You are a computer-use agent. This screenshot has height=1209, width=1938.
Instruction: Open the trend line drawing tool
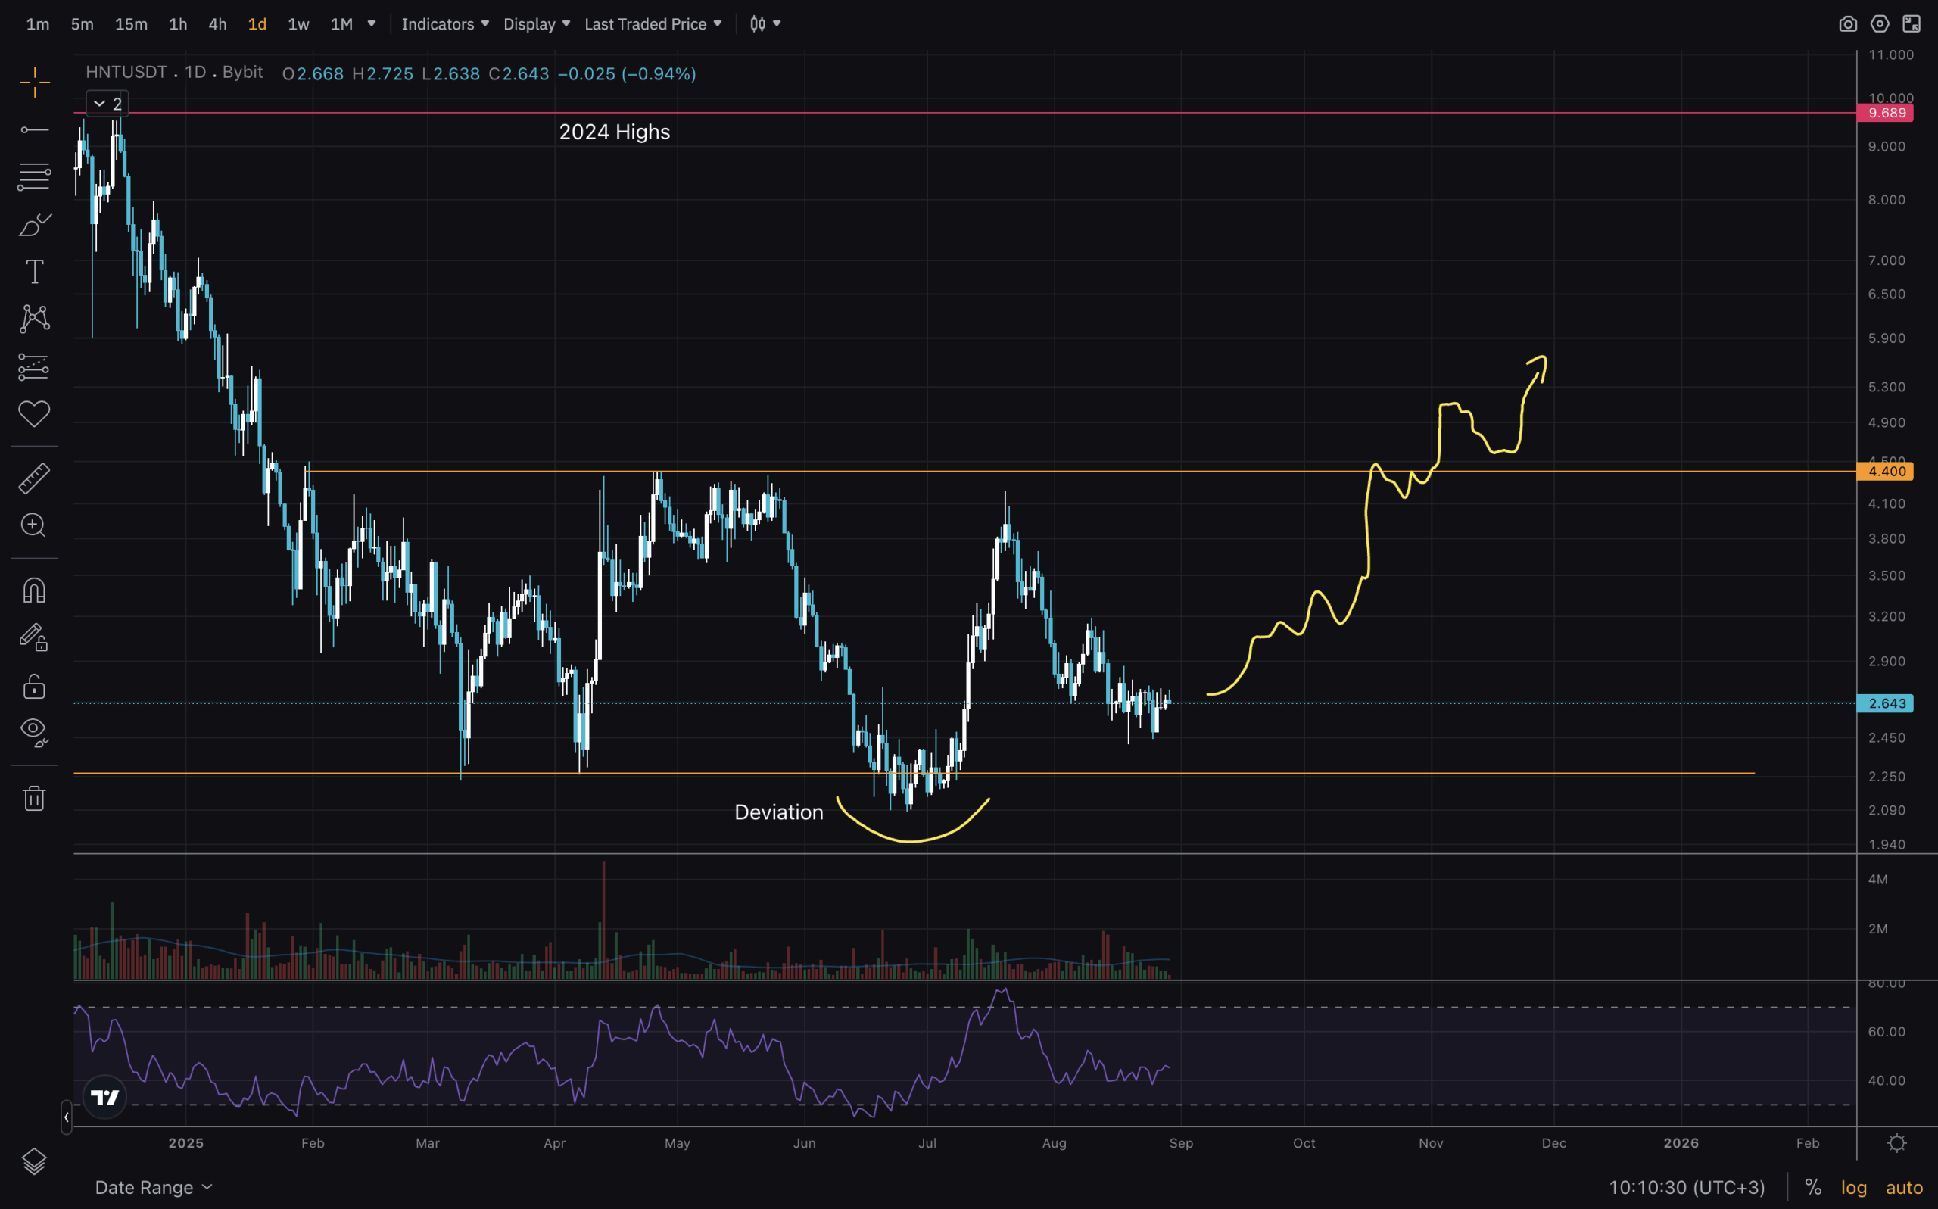pyautogui.click(x=34, y=128)
